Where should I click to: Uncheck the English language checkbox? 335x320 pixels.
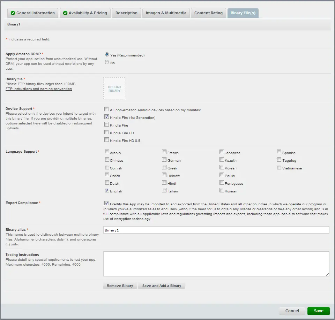tap(107, 191)
